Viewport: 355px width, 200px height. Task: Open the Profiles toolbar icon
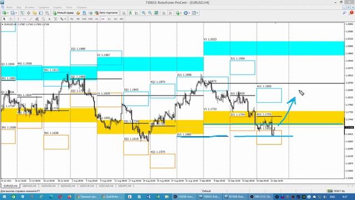point(12,13)
